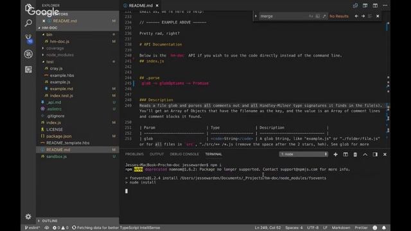This screenshot has height=231, width=411.
Task: Open the terminal selector dropdown '1: node'
Action: tap(304, 154)
